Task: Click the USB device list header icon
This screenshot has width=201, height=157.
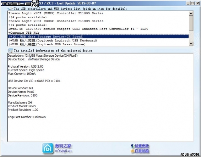Action: [10, 8]
